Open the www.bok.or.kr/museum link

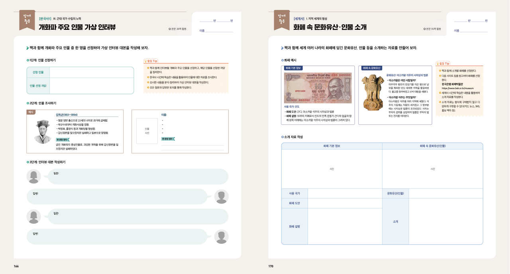click(457, 88)
